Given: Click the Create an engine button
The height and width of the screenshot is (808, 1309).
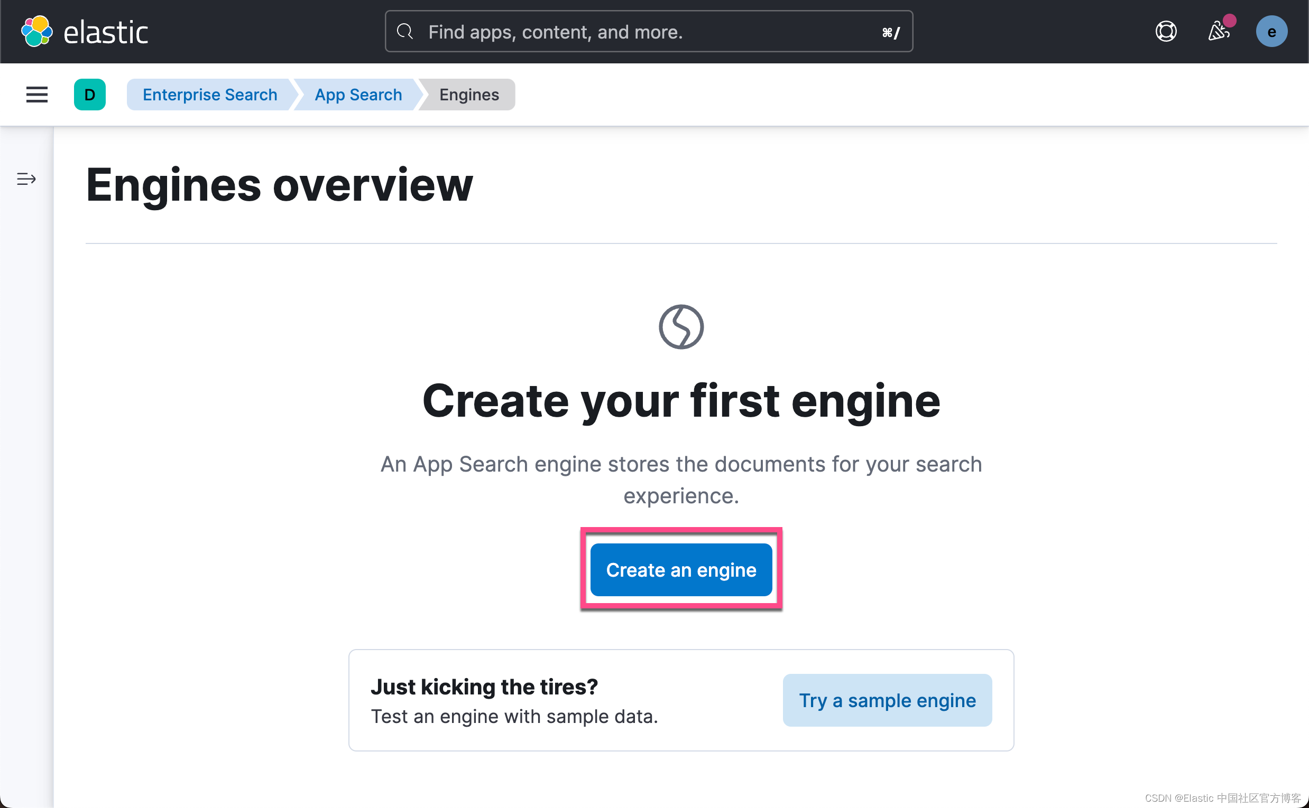Looking at the screenshot, I should (681, 570).
